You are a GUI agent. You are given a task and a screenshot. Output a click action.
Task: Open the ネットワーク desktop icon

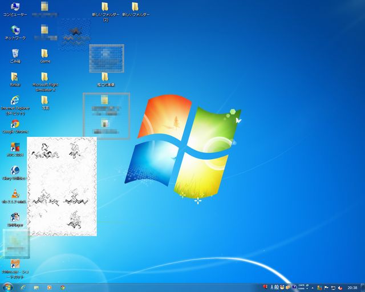[15, 33]
